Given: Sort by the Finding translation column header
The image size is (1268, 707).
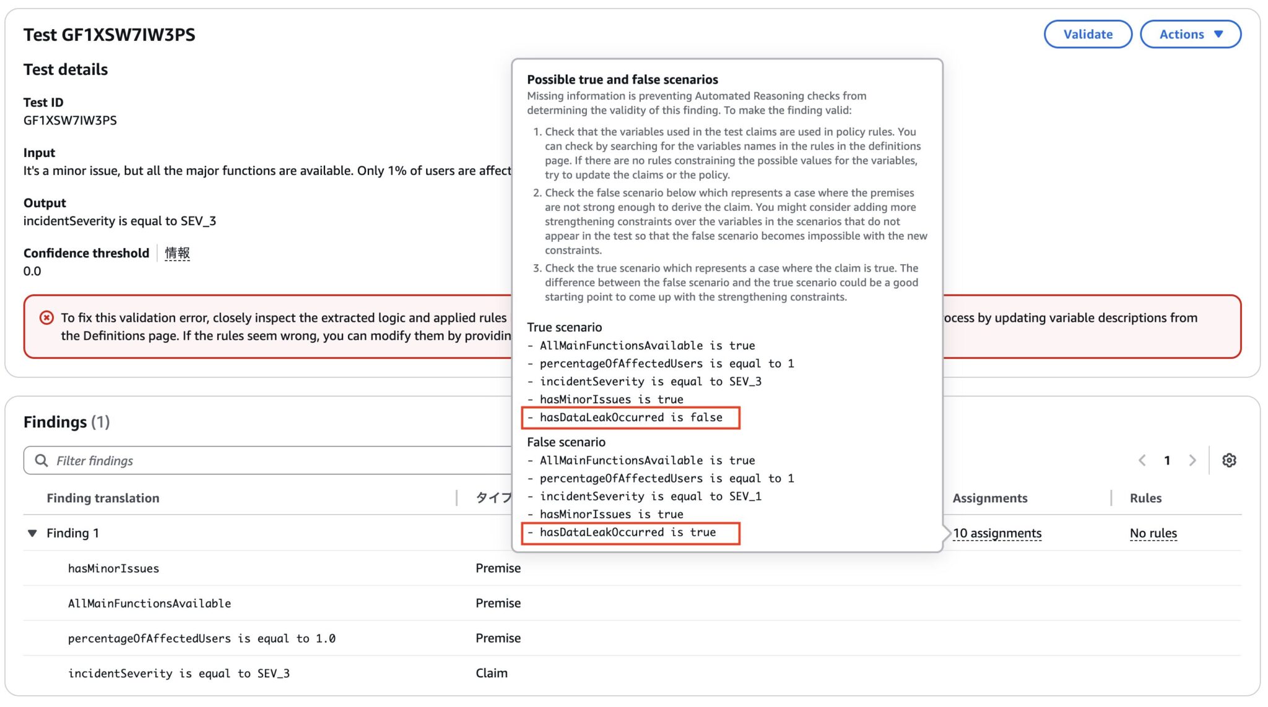Looking at the screenshot, I should [x=103, y=497].
